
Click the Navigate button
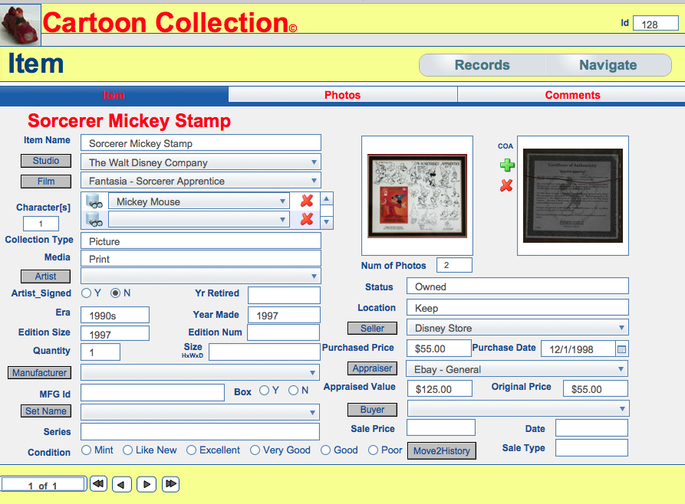pyautogui.click(x=608, y=65)
